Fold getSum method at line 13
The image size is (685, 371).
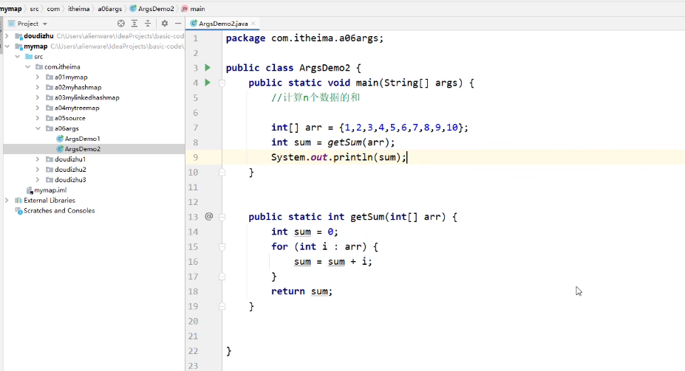[x=222, y=217]
